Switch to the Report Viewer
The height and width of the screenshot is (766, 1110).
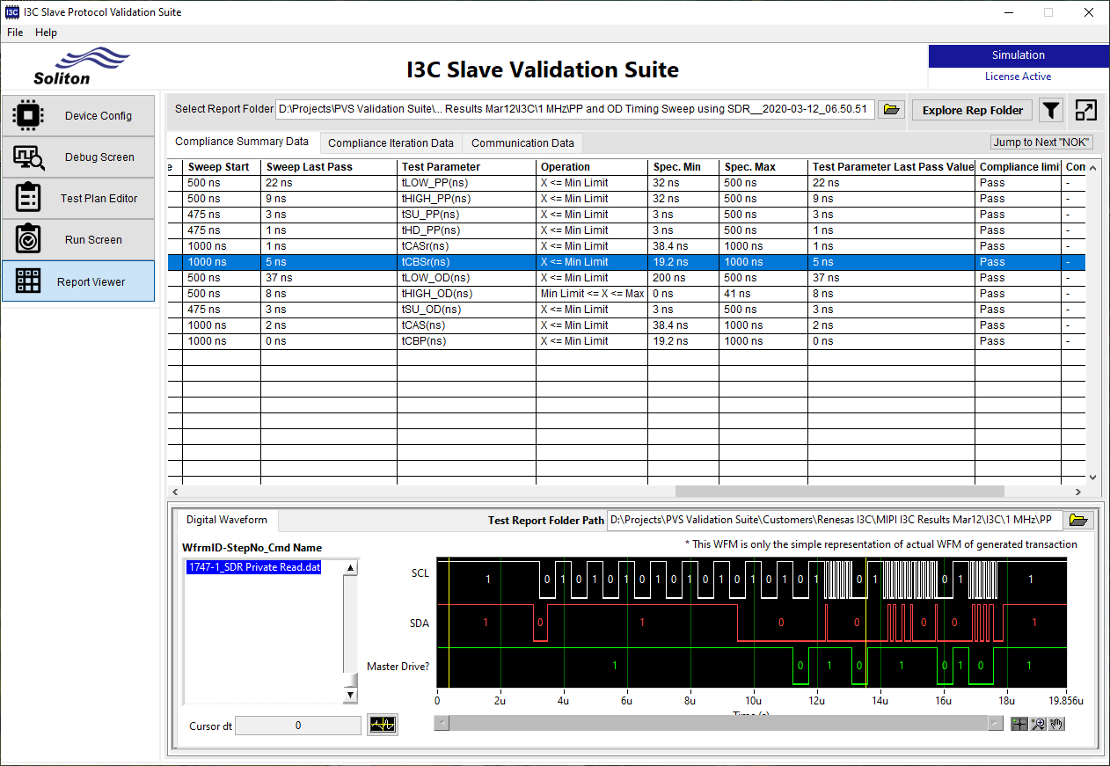pos(77,281)
